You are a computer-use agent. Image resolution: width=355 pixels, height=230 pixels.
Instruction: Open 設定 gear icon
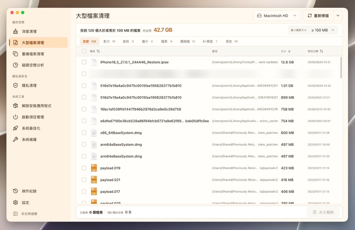tap(16, 202)
